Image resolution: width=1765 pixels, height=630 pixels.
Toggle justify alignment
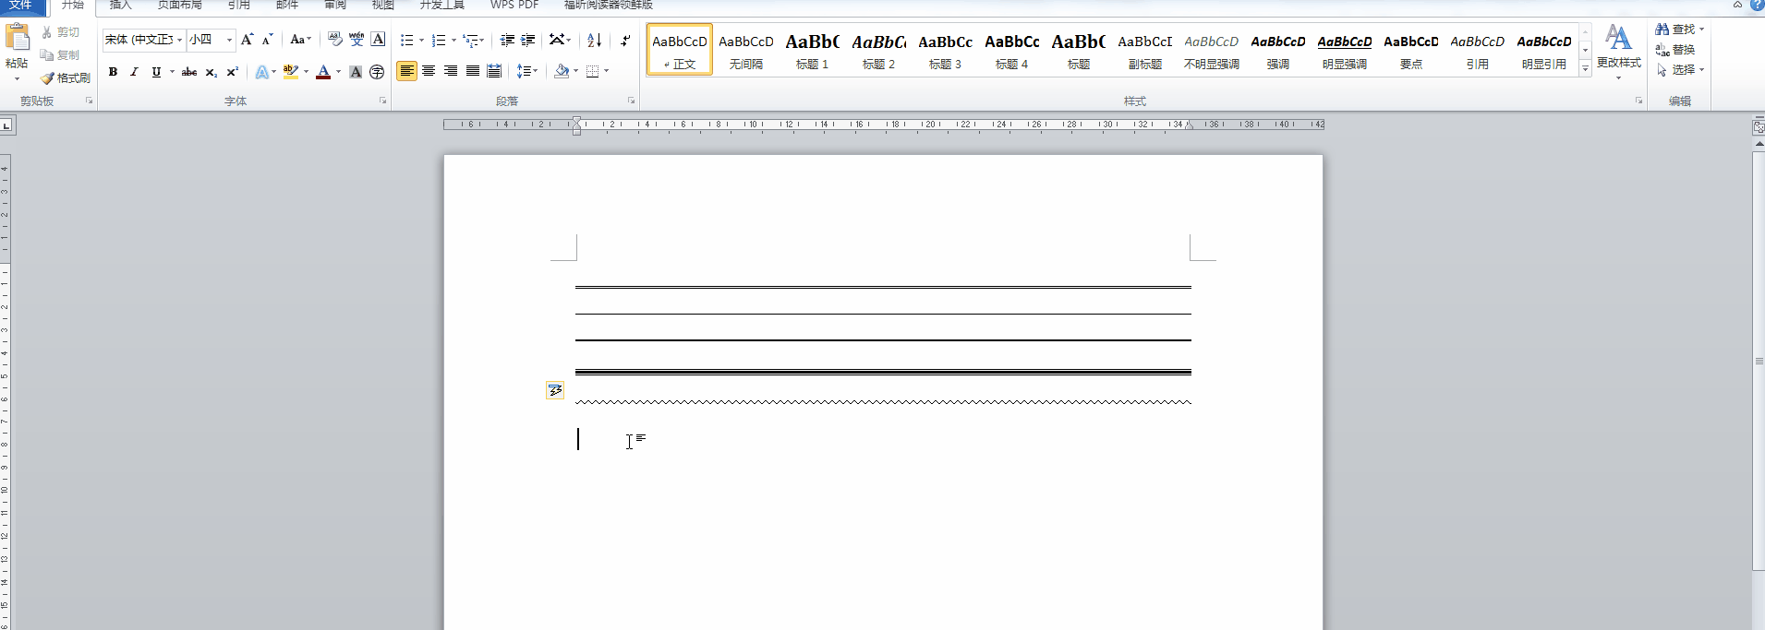click(x=473, y=71)
